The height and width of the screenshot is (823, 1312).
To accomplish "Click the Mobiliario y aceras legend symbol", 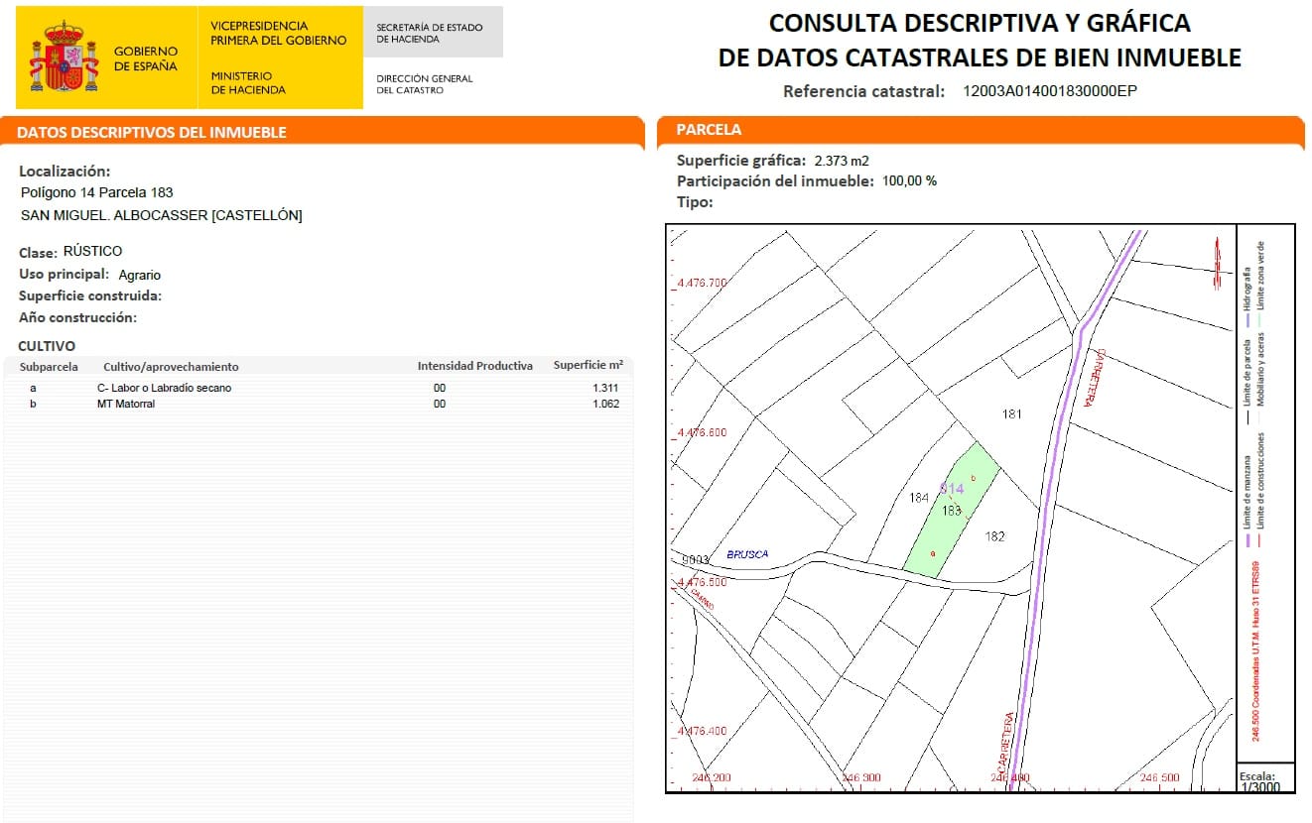I will (x=1260, y=416).
